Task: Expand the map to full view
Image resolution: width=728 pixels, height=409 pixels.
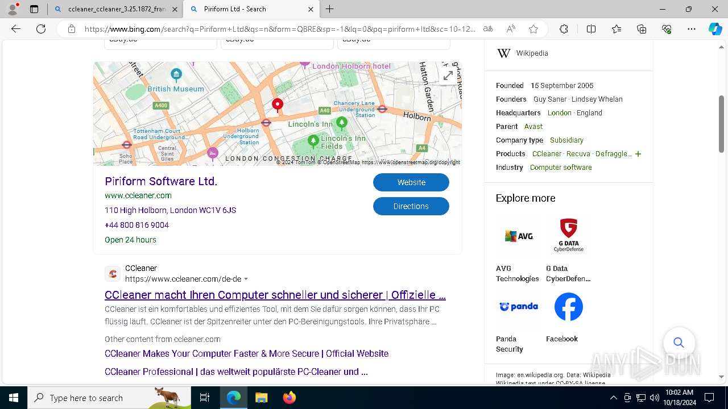Action: (448, 75)
